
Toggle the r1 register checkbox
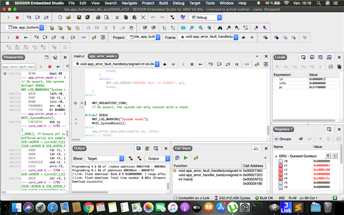coord(280,165)
